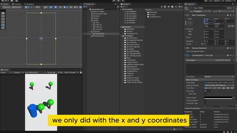Click the Font Asset object picker circle
Image resolution: width=237 pixels, height=133 pixels.
click(x=233, y=83)
